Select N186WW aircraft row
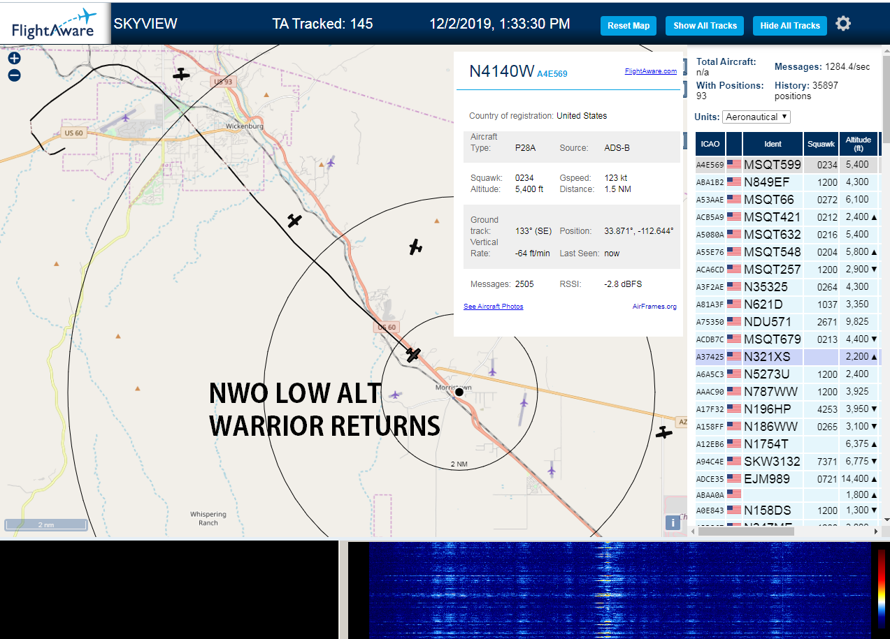The width and height of the screenshot is (890, 639). 788,427
